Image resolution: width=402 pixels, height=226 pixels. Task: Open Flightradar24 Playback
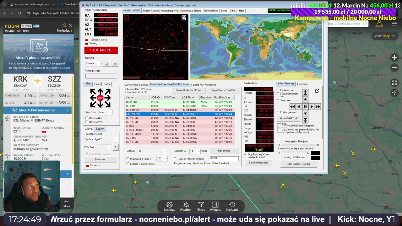(x=232, y=207)
